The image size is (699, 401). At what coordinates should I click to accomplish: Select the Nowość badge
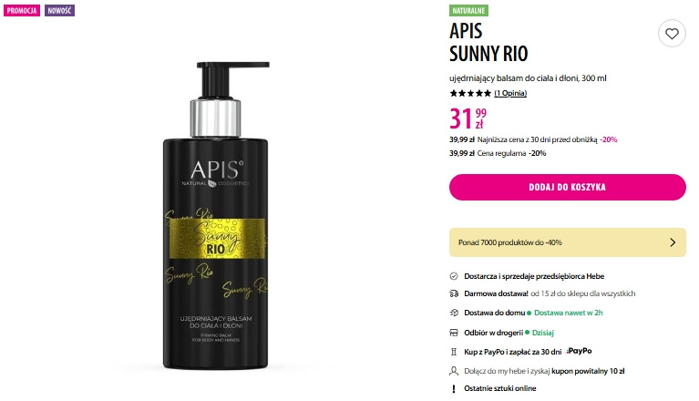[59, 10]
